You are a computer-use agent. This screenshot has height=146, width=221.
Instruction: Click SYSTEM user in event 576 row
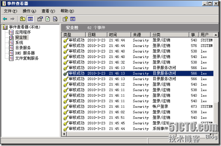point(206,46)
